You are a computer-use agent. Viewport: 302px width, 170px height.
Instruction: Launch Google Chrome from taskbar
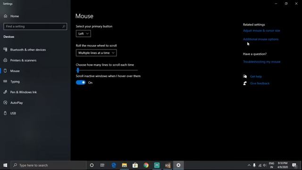(146, 165)
